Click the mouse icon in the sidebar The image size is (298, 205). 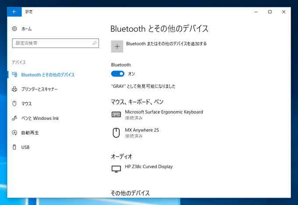coord(14,104)
